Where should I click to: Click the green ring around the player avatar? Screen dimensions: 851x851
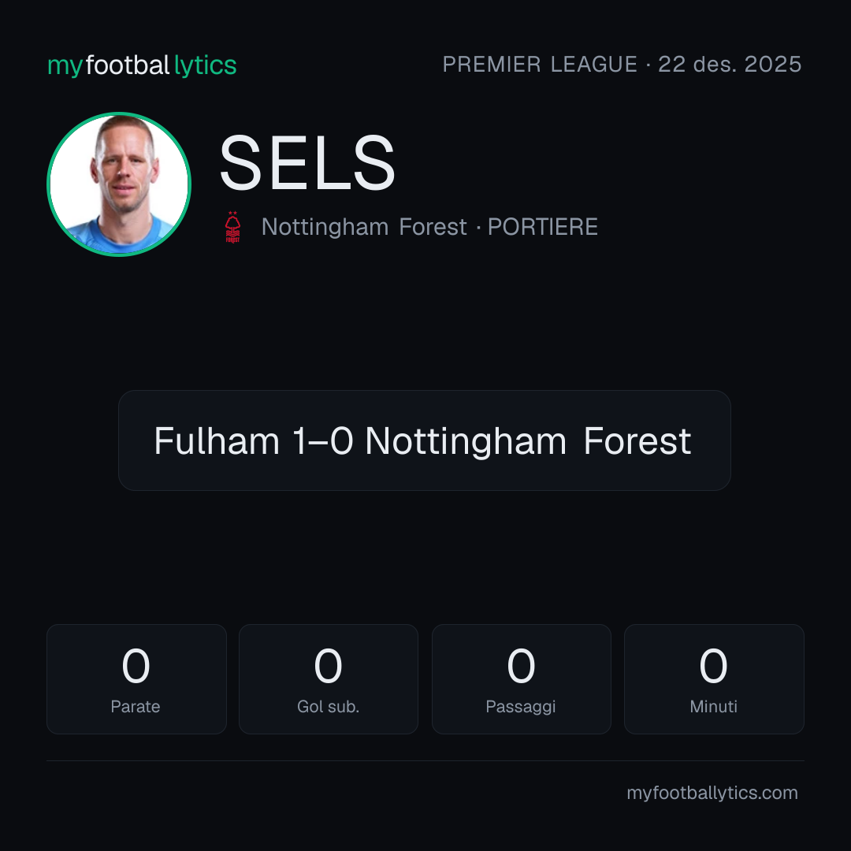(119, 113)
